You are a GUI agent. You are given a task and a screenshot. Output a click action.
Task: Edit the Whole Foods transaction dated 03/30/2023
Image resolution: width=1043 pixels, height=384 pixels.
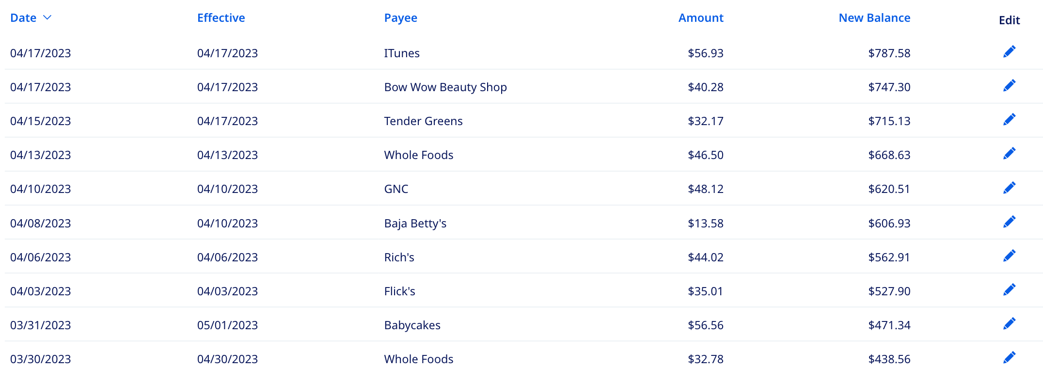[x=1009, y=357]
